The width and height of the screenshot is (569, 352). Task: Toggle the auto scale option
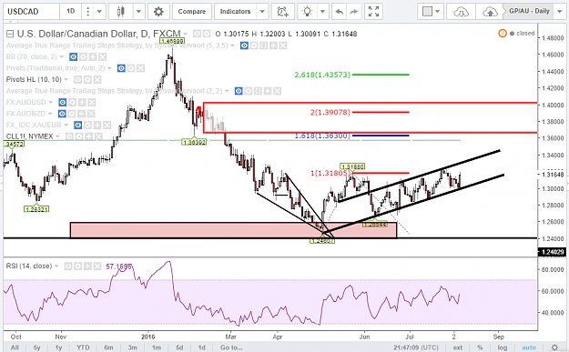tap(529, 347)
